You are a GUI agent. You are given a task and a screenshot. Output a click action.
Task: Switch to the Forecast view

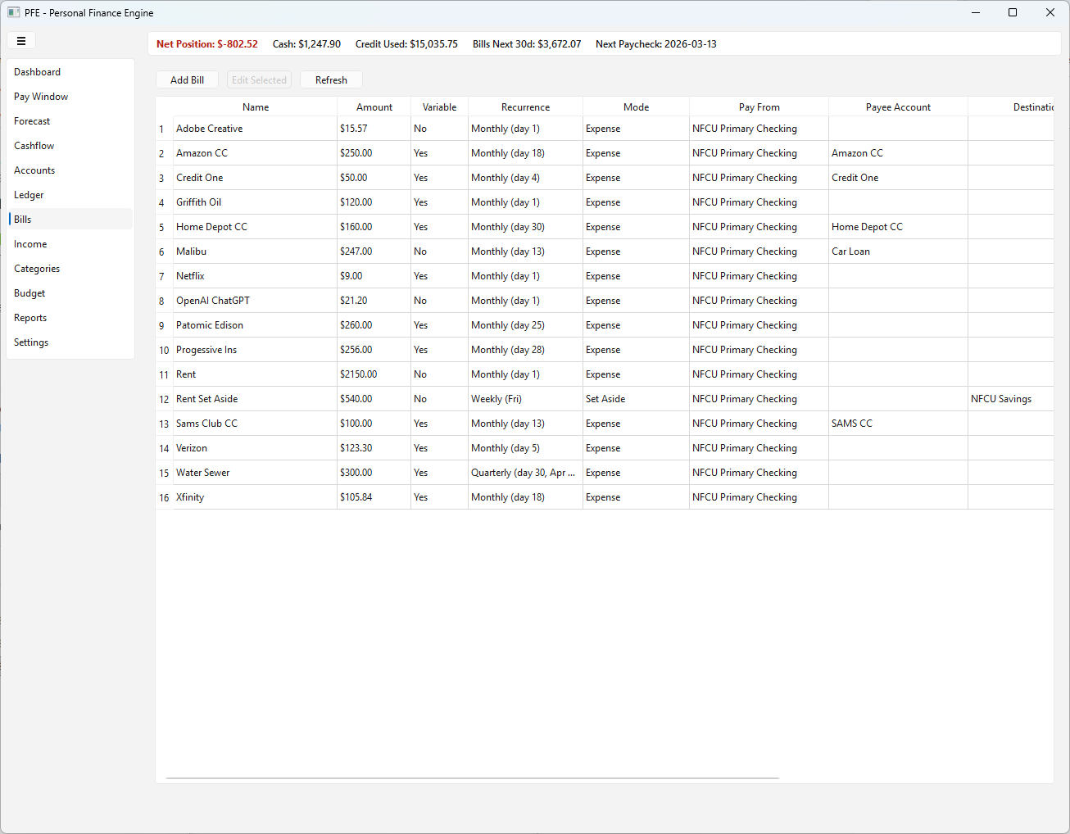point(32,120)
